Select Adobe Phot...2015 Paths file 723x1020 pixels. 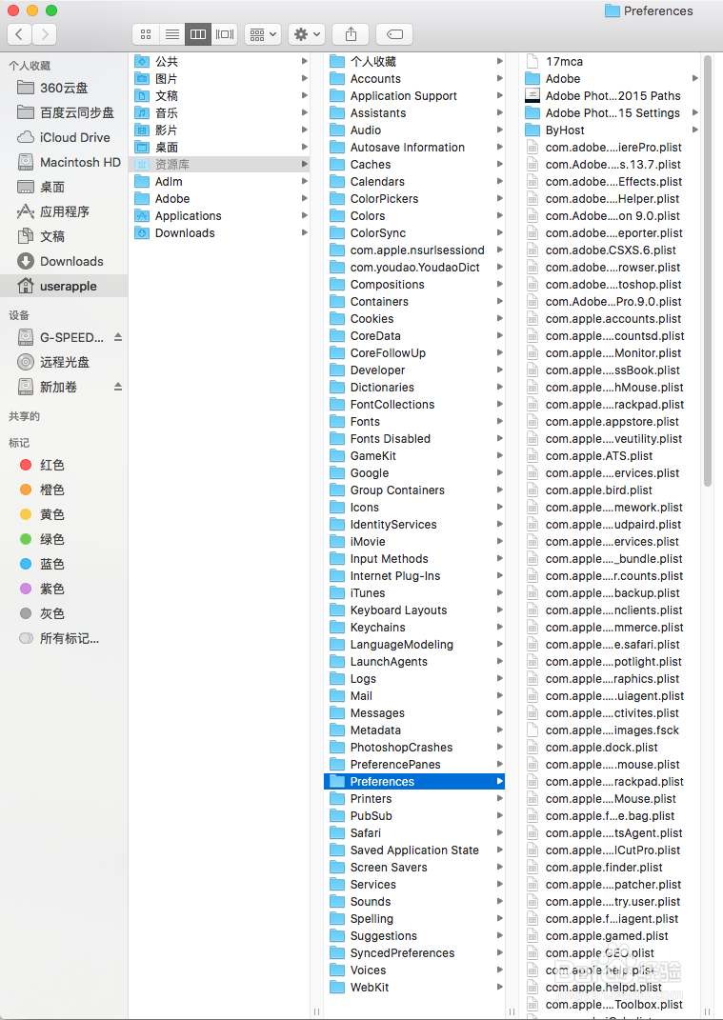[611, 95]
